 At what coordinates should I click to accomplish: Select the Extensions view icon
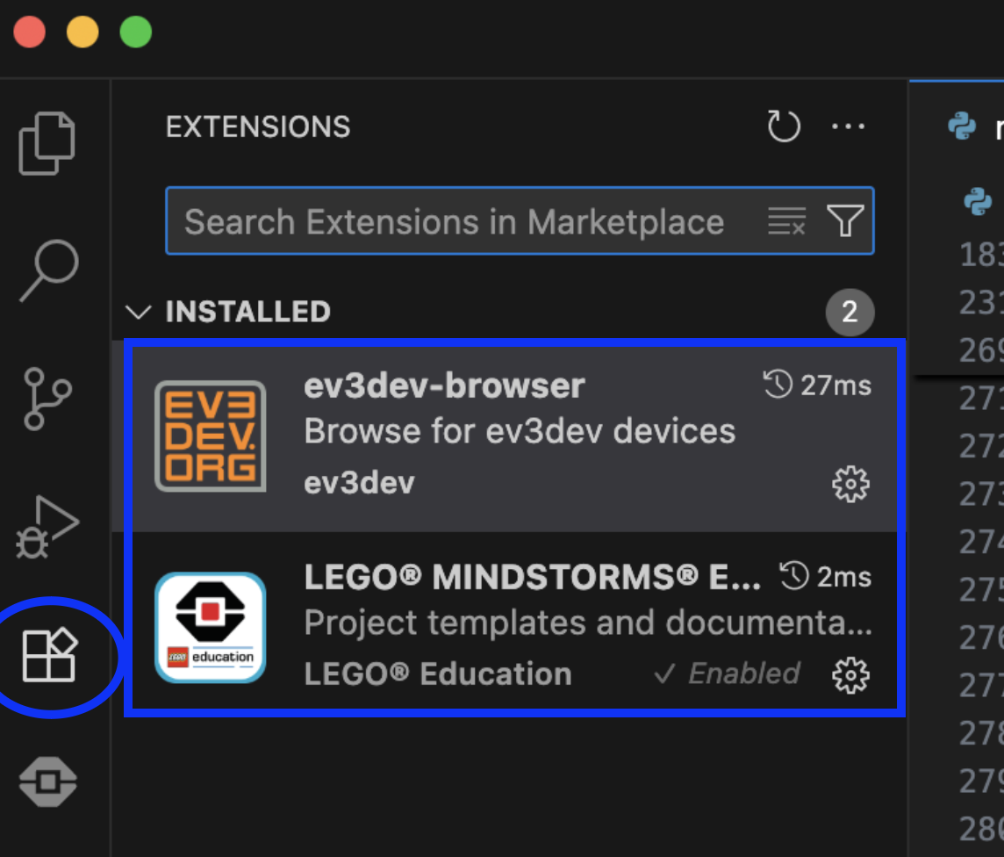click(48, 652)
